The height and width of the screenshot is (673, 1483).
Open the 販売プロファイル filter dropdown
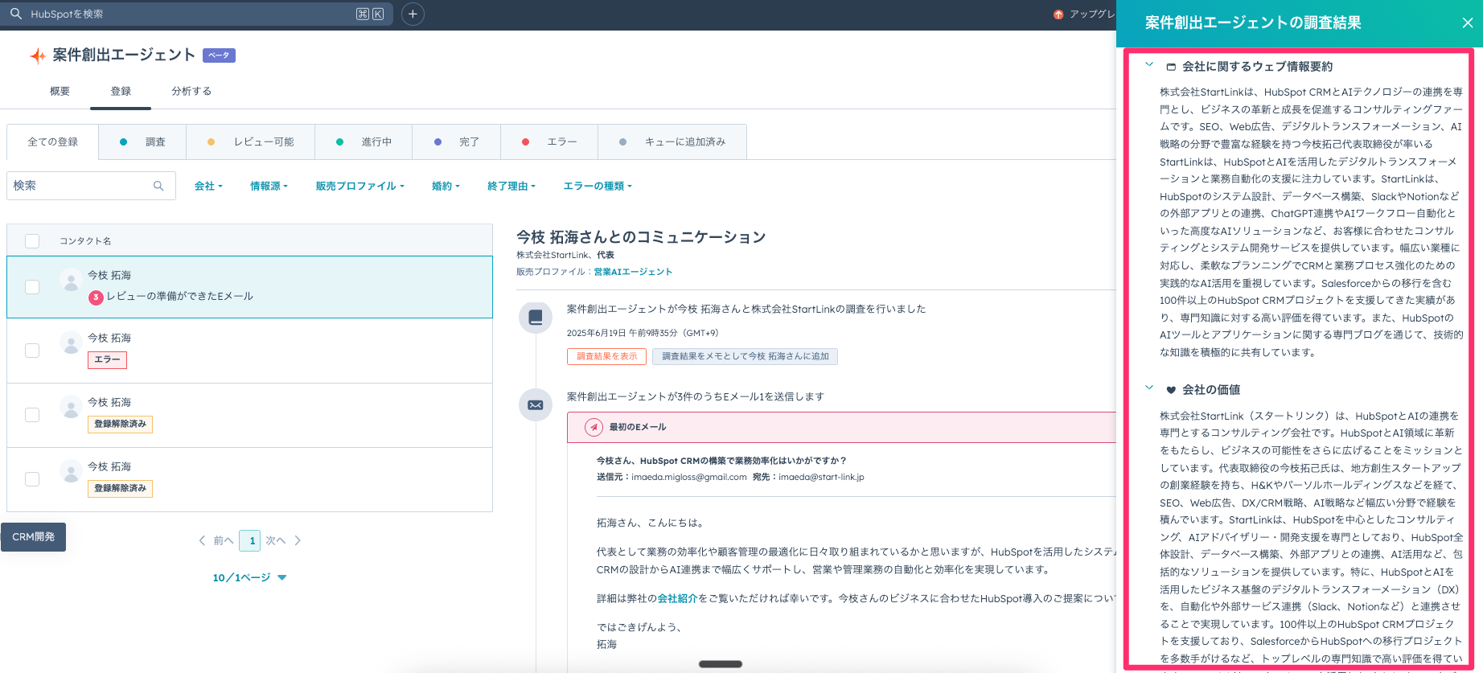(359, 186)
